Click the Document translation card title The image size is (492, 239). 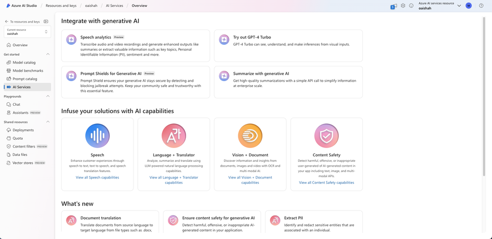coord(101,218)
